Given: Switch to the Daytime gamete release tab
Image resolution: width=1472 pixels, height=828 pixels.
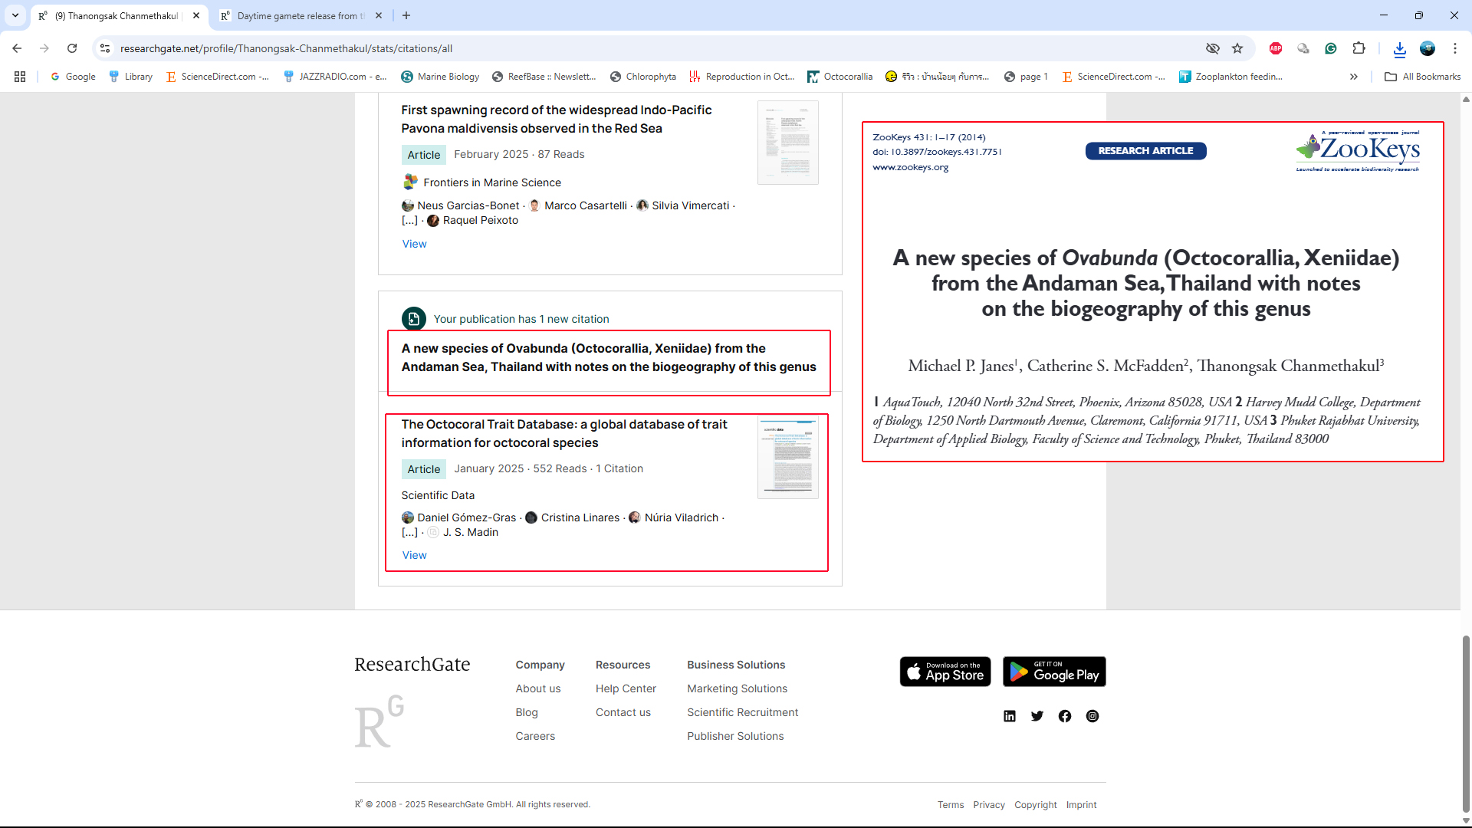Looking at the screenshot, I should coord(299,15).
